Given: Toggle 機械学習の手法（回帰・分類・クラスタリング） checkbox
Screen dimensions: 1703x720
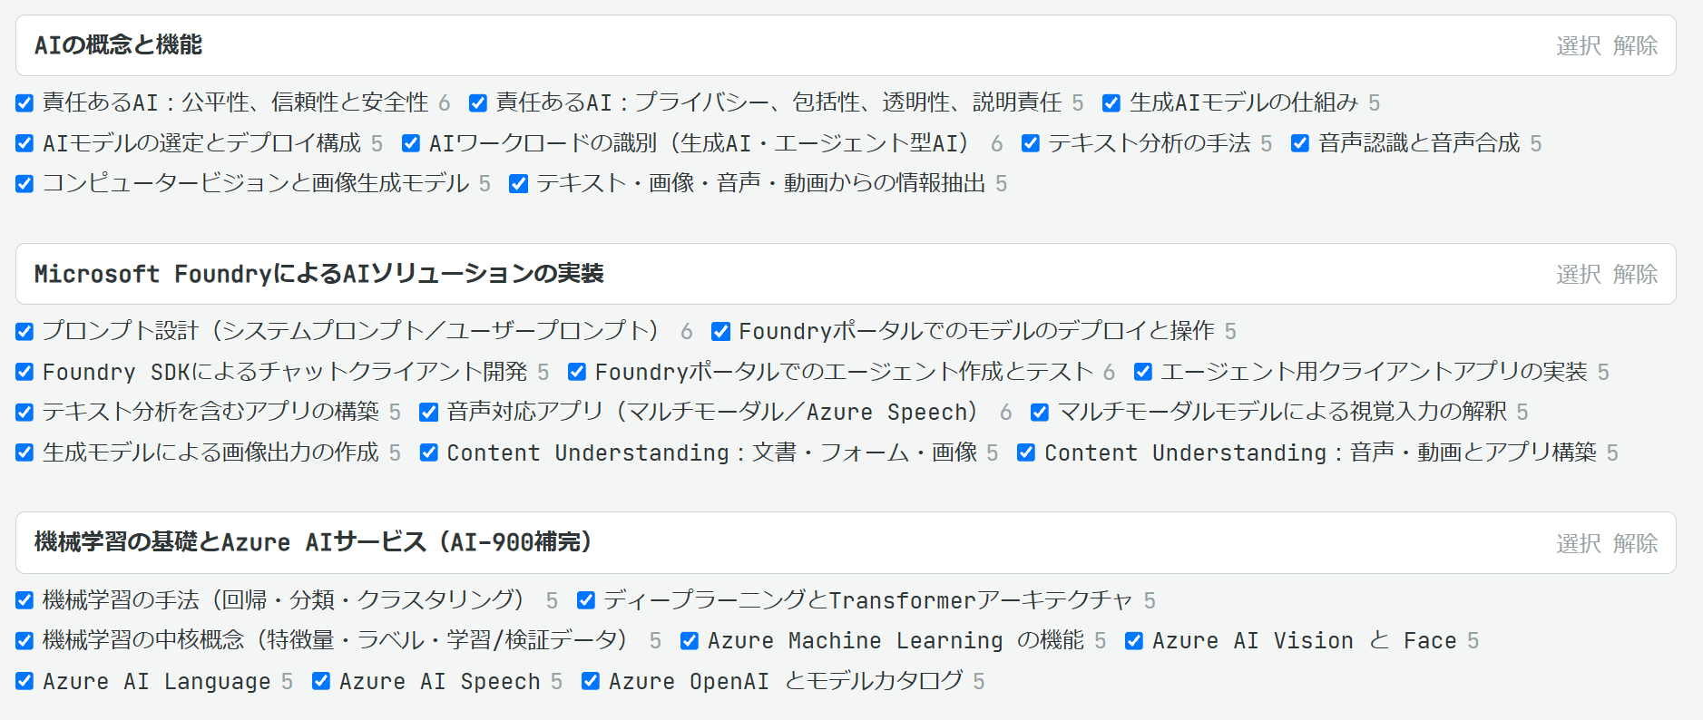Looking at the screenshot, I should click(24, 600).
